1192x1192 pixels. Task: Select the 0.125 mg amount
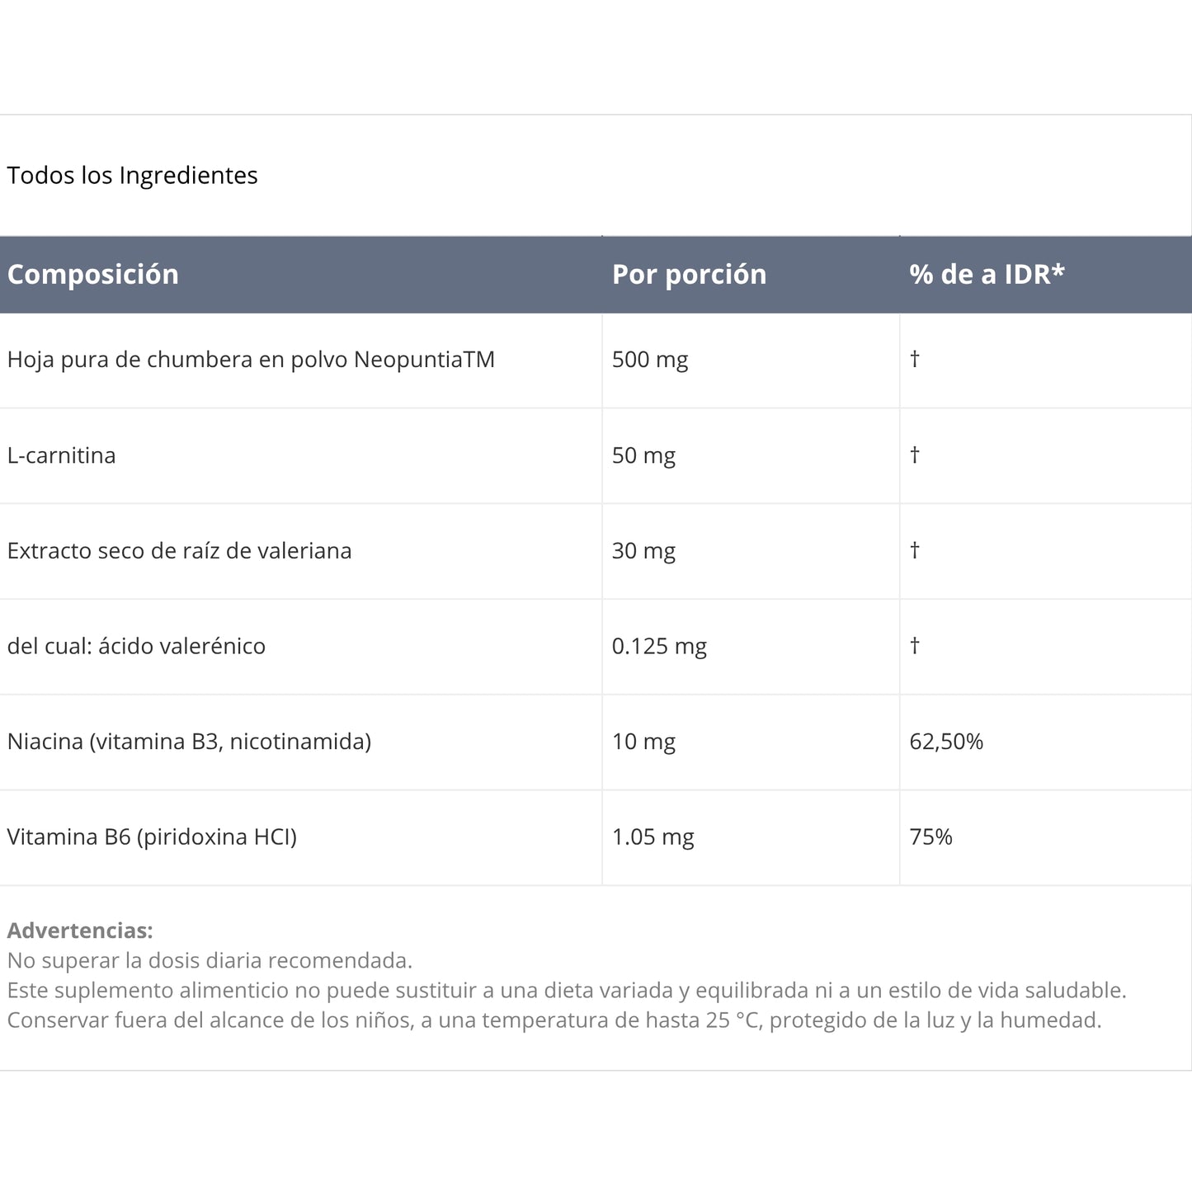coord(659,646)
